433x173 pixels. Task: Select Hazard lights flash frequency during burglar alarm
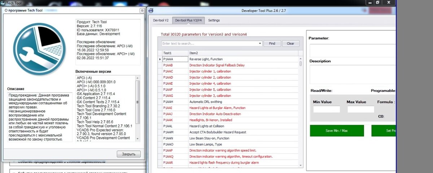click(x=224, y=163)
